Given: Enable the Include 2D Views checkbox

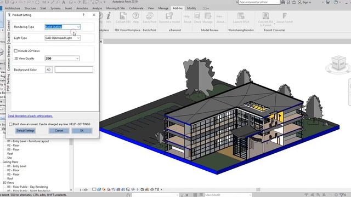Looking at the screenshot, I should (x=16, y=51).
